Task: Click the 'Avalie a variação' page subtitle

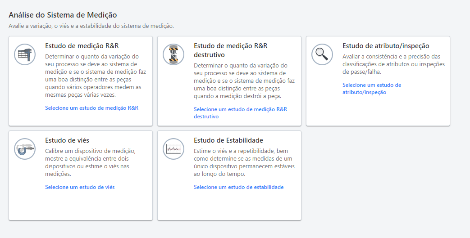Action: pos(91,26)
